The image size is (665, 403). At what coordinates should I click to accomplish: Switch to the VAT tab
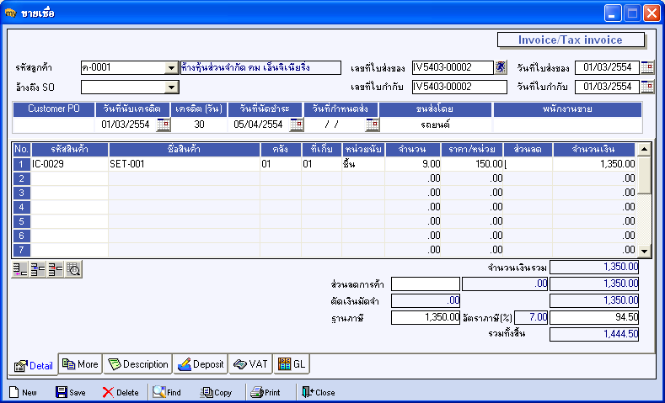pyautogui.click(x=250, y=364)
